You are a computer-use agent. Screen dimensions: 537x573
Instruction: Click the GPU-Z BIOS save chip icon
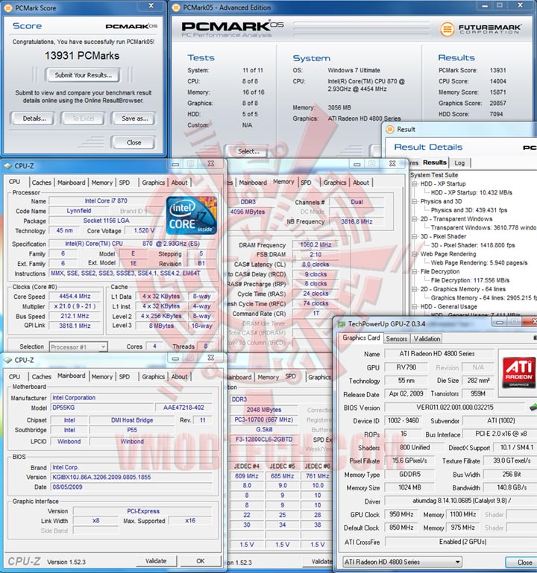533,407
